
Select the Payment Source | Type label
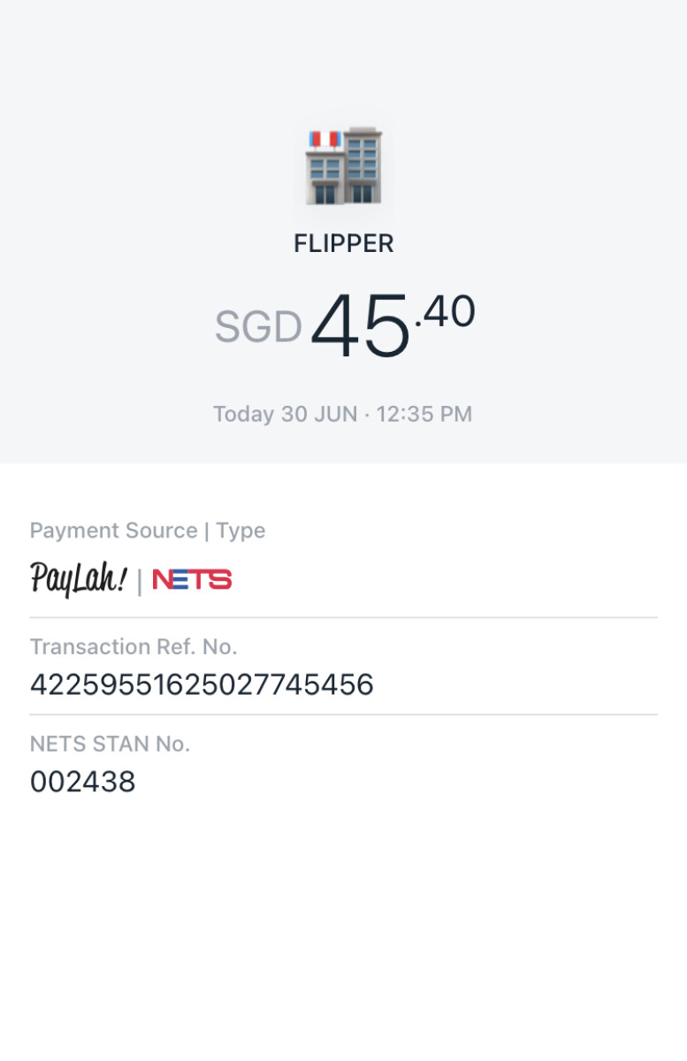(x=148, y=530)
